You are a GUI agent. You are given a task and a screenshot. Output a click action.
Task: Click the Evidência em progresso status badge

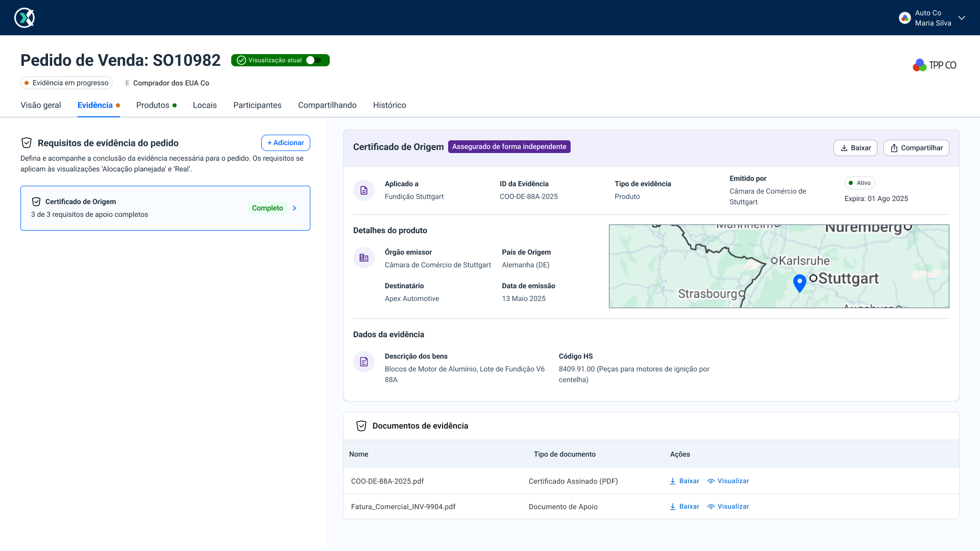(66, 83)
